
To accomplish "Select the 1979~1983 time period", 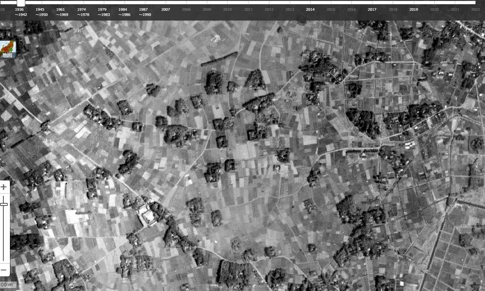I will pyautogui.click(x=103, y=12).
